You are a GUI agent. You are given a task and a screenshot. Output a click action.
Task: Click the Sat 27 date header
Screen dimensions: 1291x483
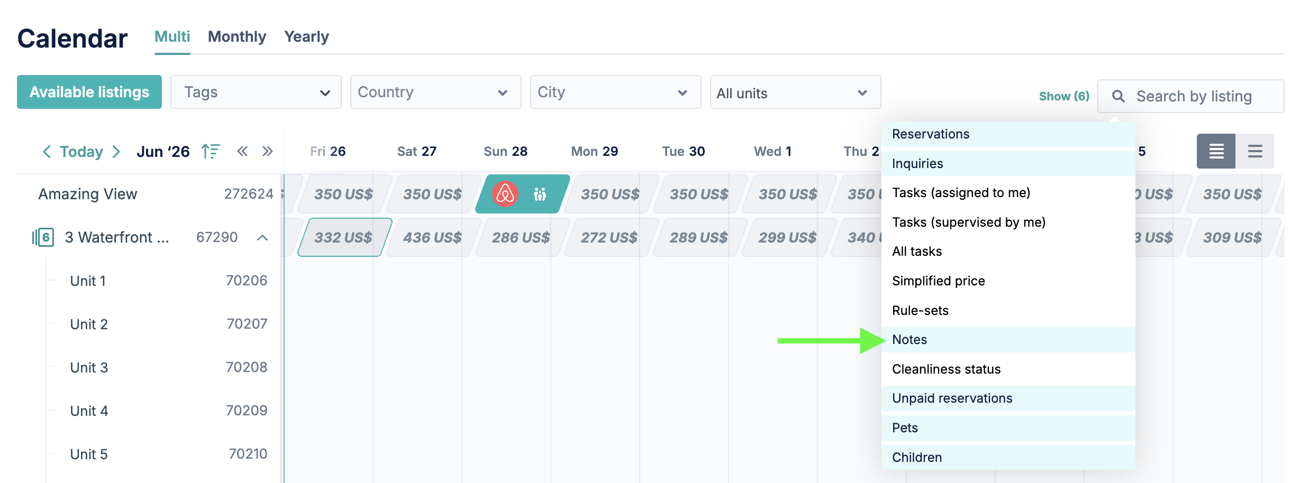point(417,152)
